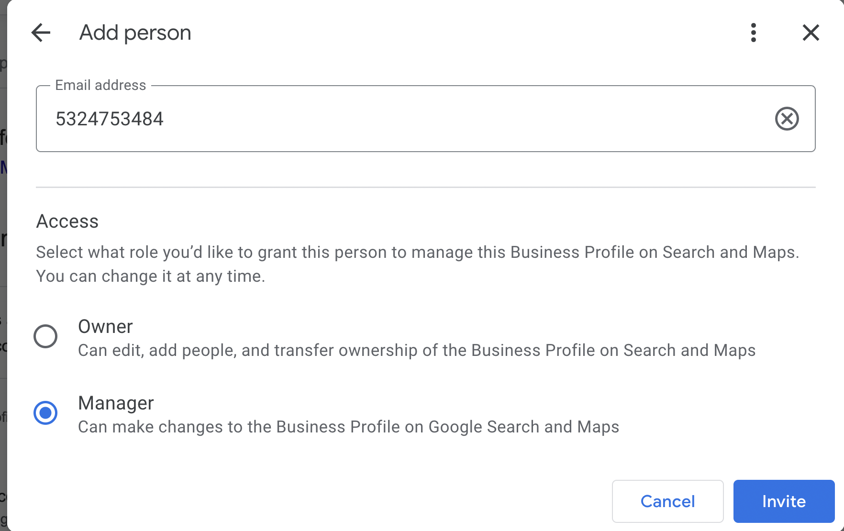844x531 pixels.
Task: Select the Owner radio button
Action: tap(45, 336)
